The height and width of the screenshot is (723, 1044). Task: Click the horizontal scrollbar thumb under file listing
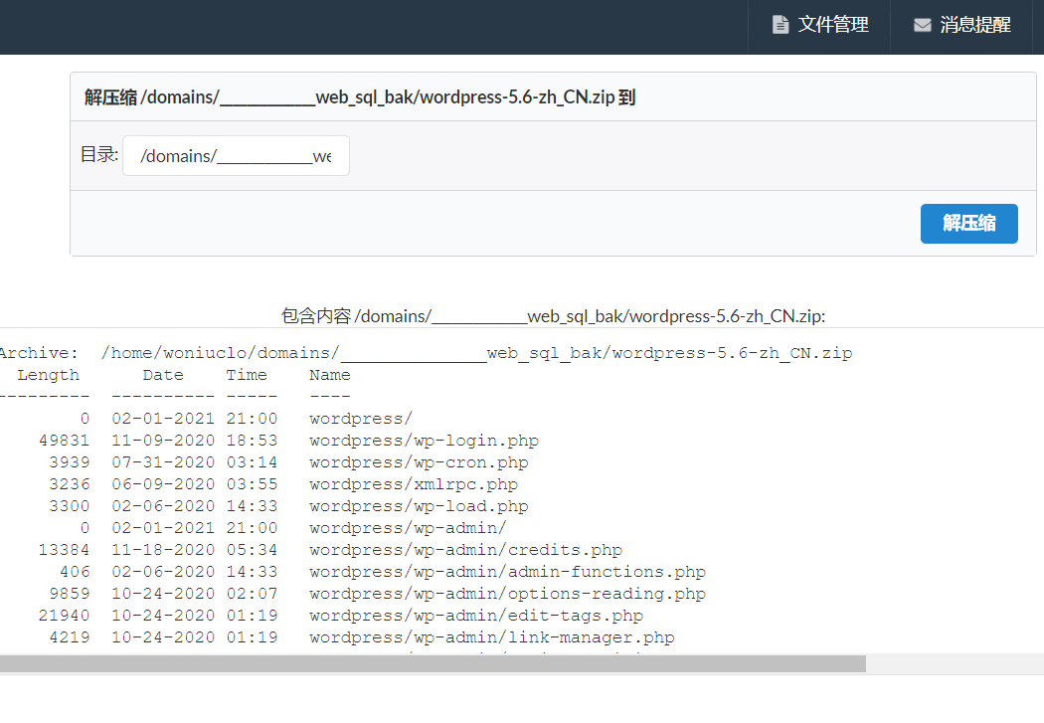click(x=433, y=663)
